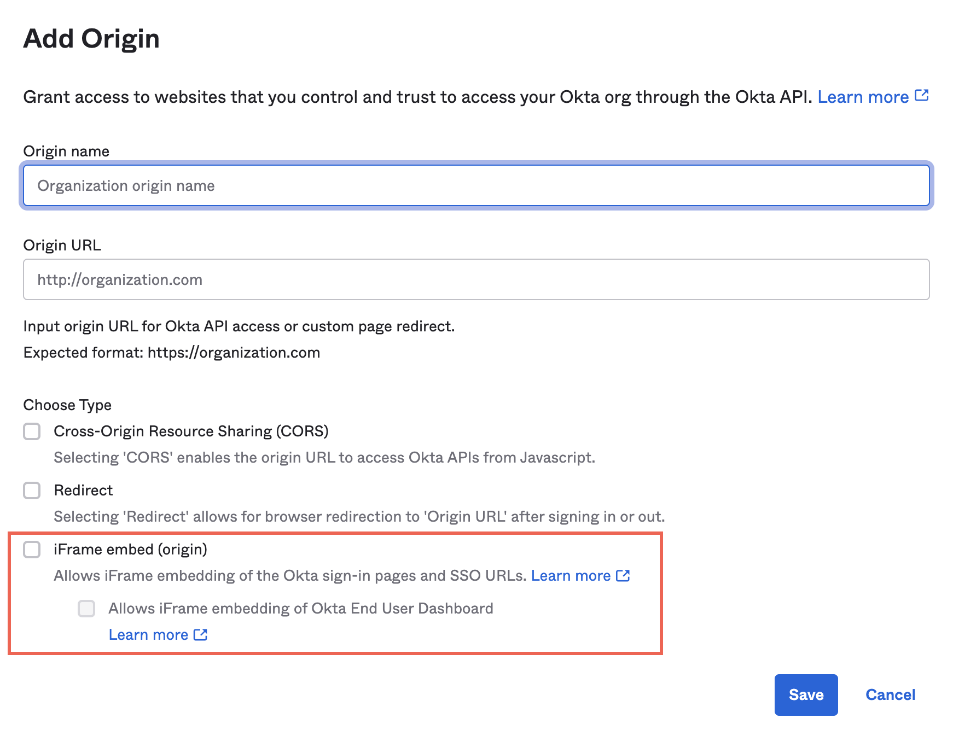This screenshot has width=953, height=736.
Task: Click the Origin URL input field
Action: [x=476, y=279]
